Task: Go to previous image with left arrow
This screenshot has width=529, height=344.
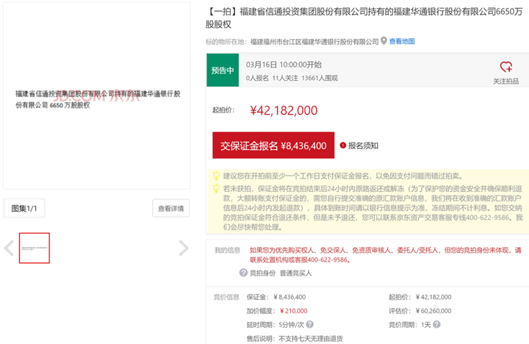Action: pos(9,248)
